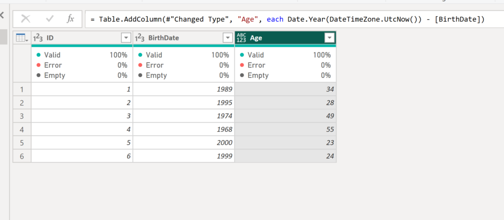Click the ID column data type icon
The image size is (504, 220).
(x=38, y=38)
